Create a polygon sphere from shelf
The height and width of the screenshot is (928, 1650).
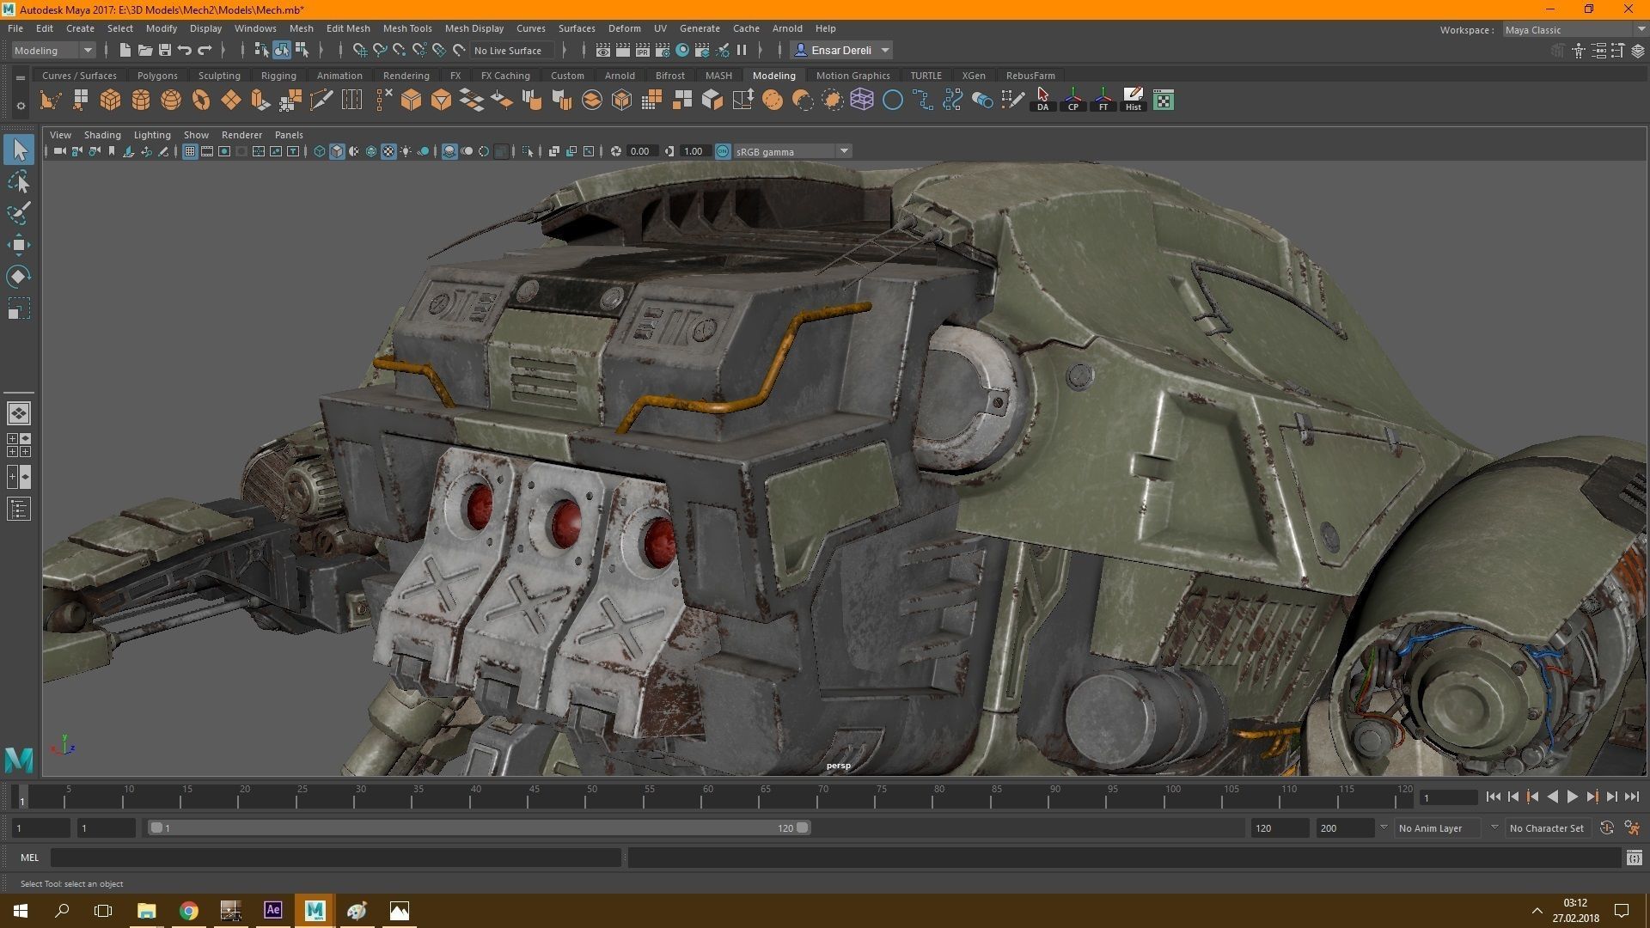click(171, 101)
